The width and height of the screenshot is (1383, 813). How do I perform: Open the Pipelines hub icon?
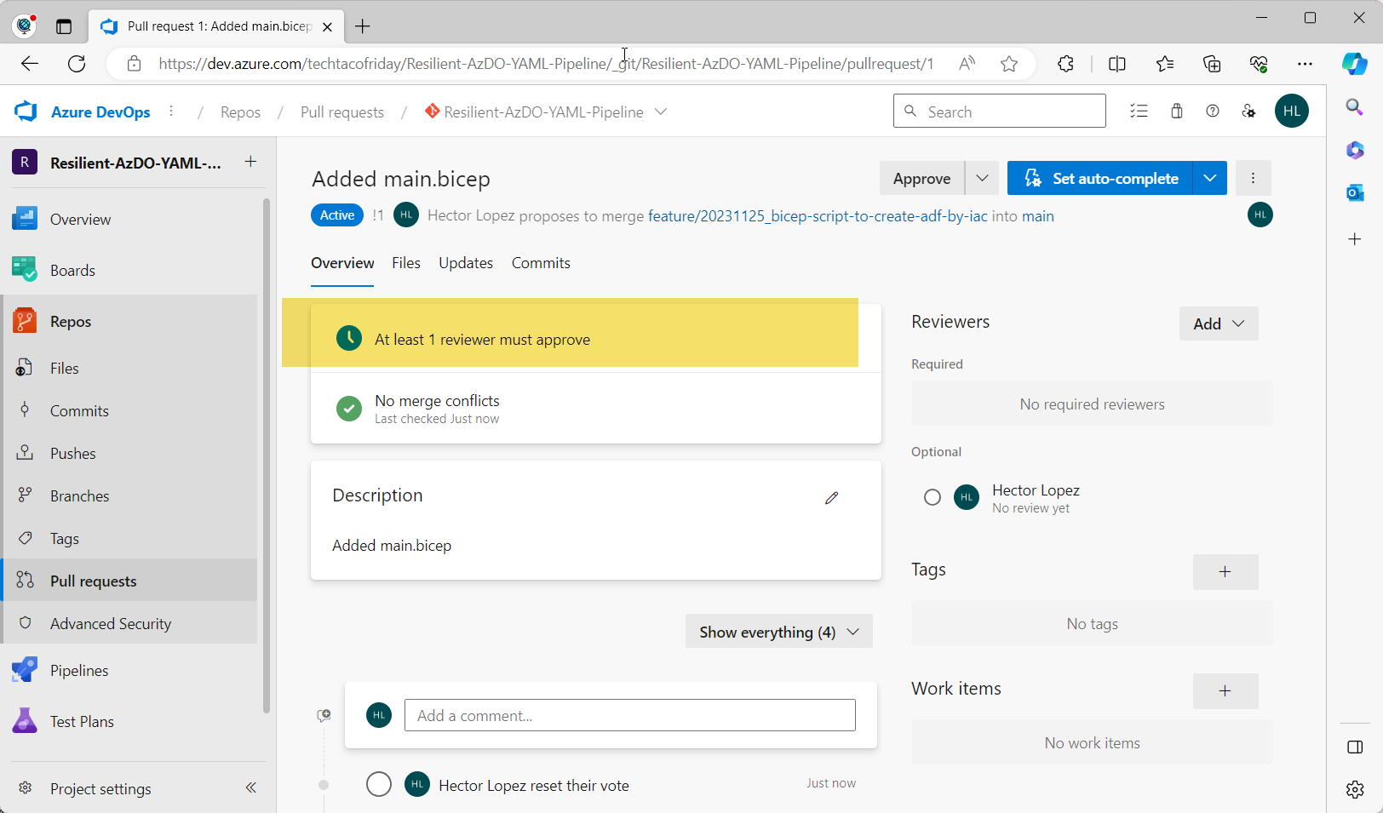25,670
